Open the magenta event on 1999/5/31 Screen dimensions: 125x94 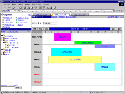point(63,37)
